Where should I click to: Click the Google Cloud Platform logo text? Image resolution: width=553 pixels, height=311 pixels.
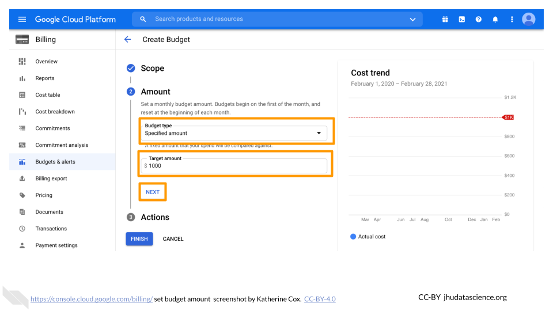[x=75, y=20]
